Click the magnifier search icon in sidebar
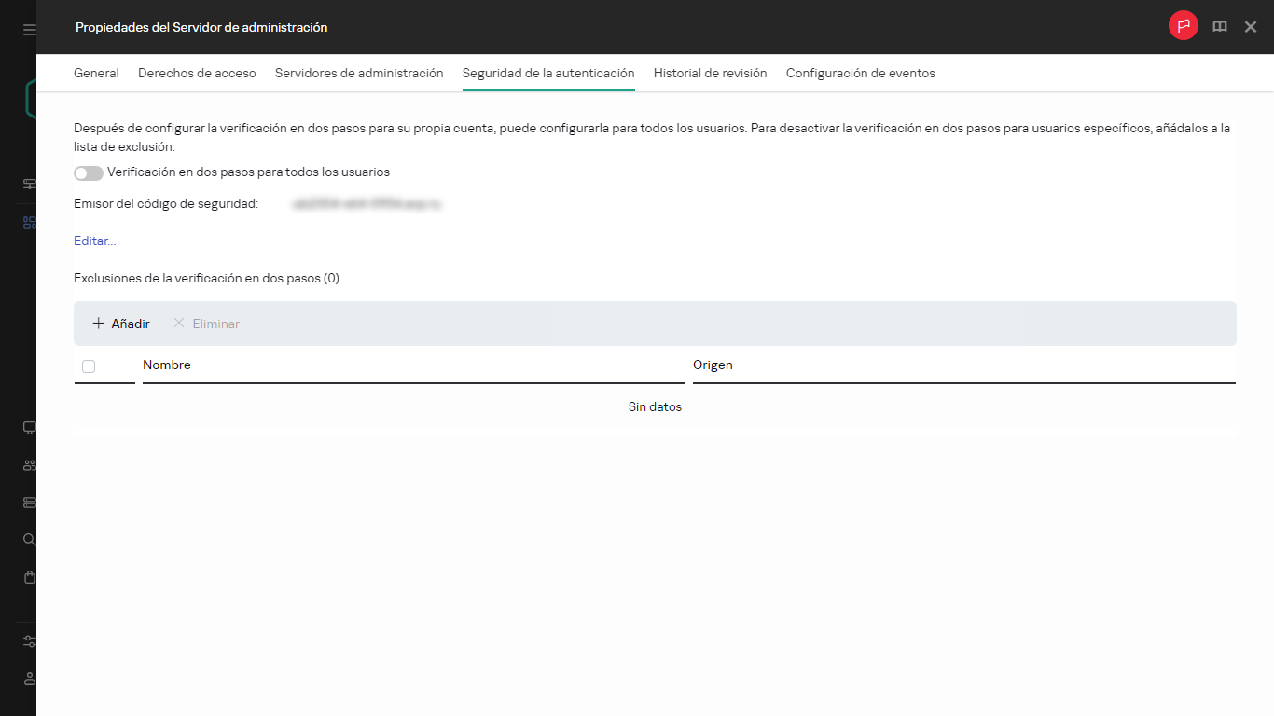 tap(29, 540)
